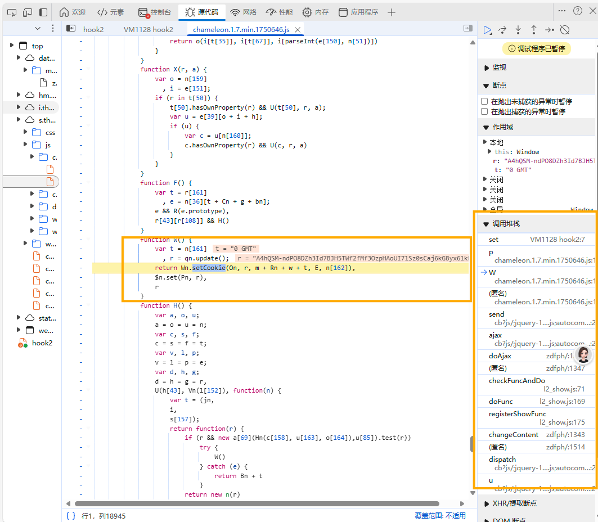Click the resume script execution icon

(488, 30)
